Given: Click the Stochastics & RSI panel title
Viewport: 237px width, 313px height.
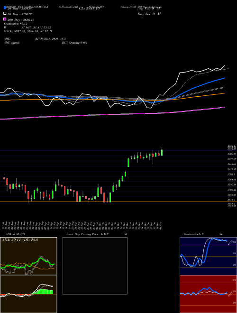Looking at the screenshot, I should (203, 234).
